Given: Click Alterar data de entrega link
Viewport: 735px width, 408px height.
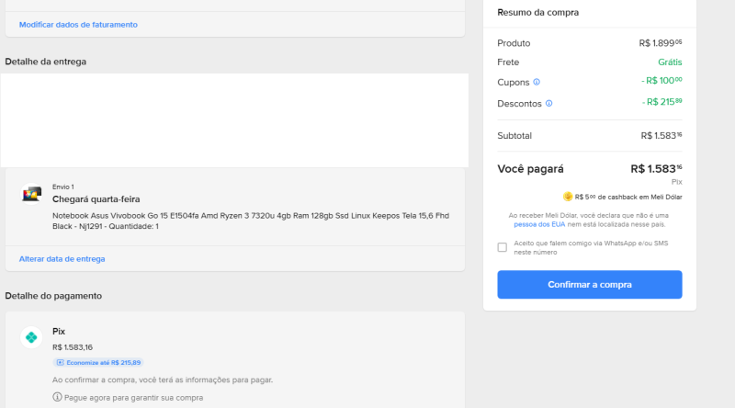Looking at the screenshot, I should point(62,259).
